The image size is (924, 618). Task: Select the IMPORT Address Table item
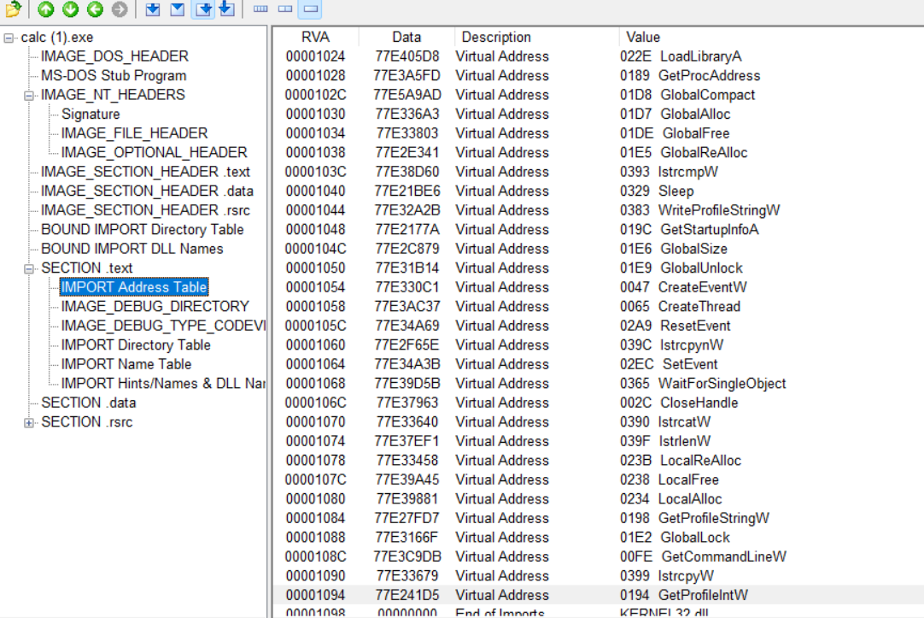[x=134, y=287]
